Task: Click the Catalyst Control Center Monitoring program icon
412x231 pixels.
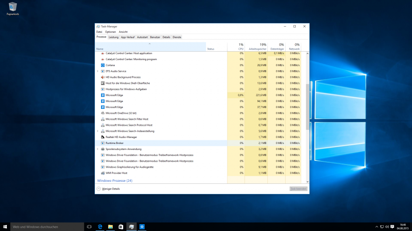Action: pyautogui.click(x=103, y=59)
